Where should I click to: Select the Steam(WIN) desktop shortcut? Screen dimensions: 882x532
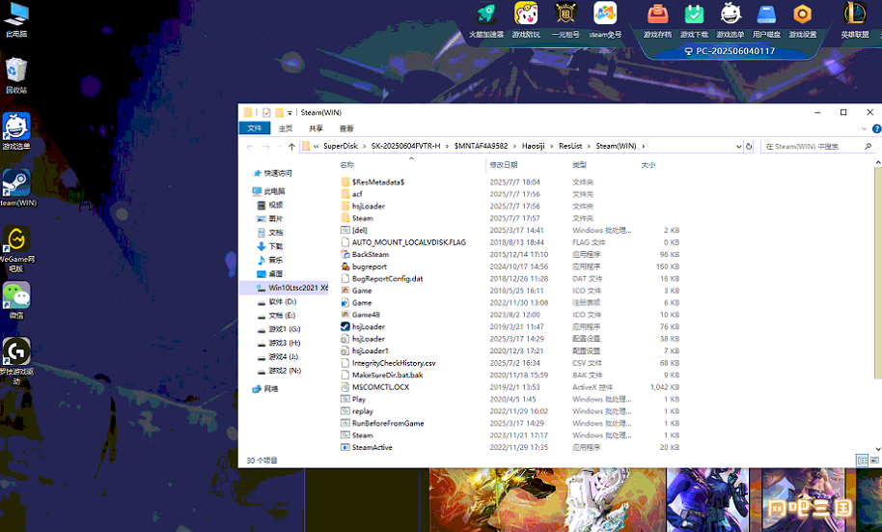pyautogui.click(x=16, y=187)
